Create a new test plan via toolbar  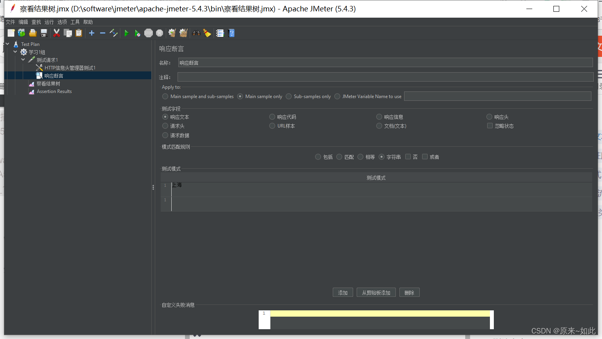click(x=11, y=33)
